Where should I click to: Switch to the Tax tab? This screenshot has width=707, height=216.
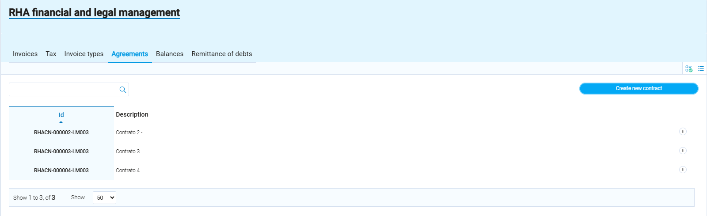[x=51, y=54]
